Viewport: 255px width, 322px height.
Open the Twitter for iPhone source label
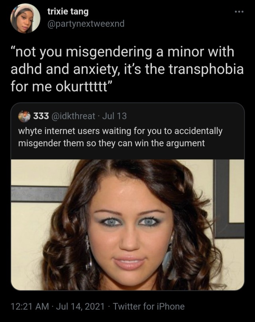149,306
